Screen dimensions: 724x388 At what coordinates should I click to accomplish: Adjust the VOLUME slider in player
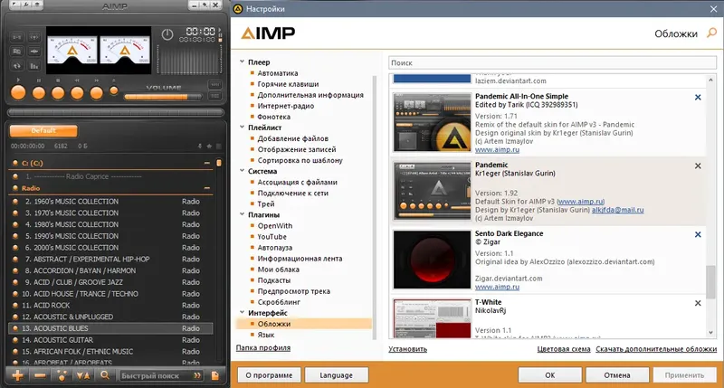pos(163,97)
